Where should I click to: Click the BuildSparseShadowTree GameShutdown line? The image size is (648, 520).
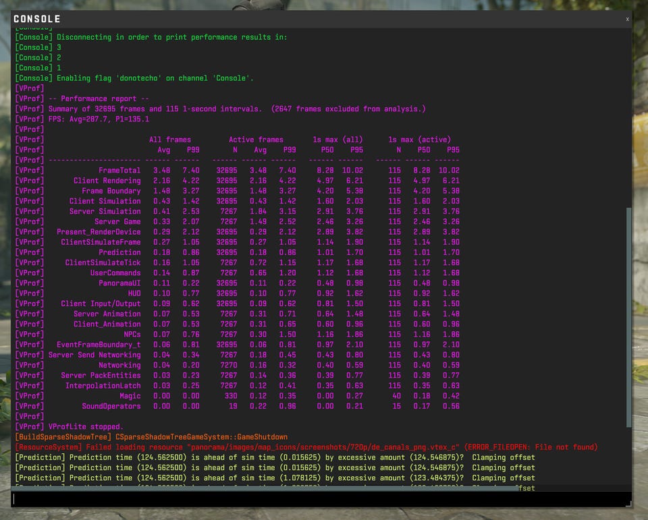[151, 437]
